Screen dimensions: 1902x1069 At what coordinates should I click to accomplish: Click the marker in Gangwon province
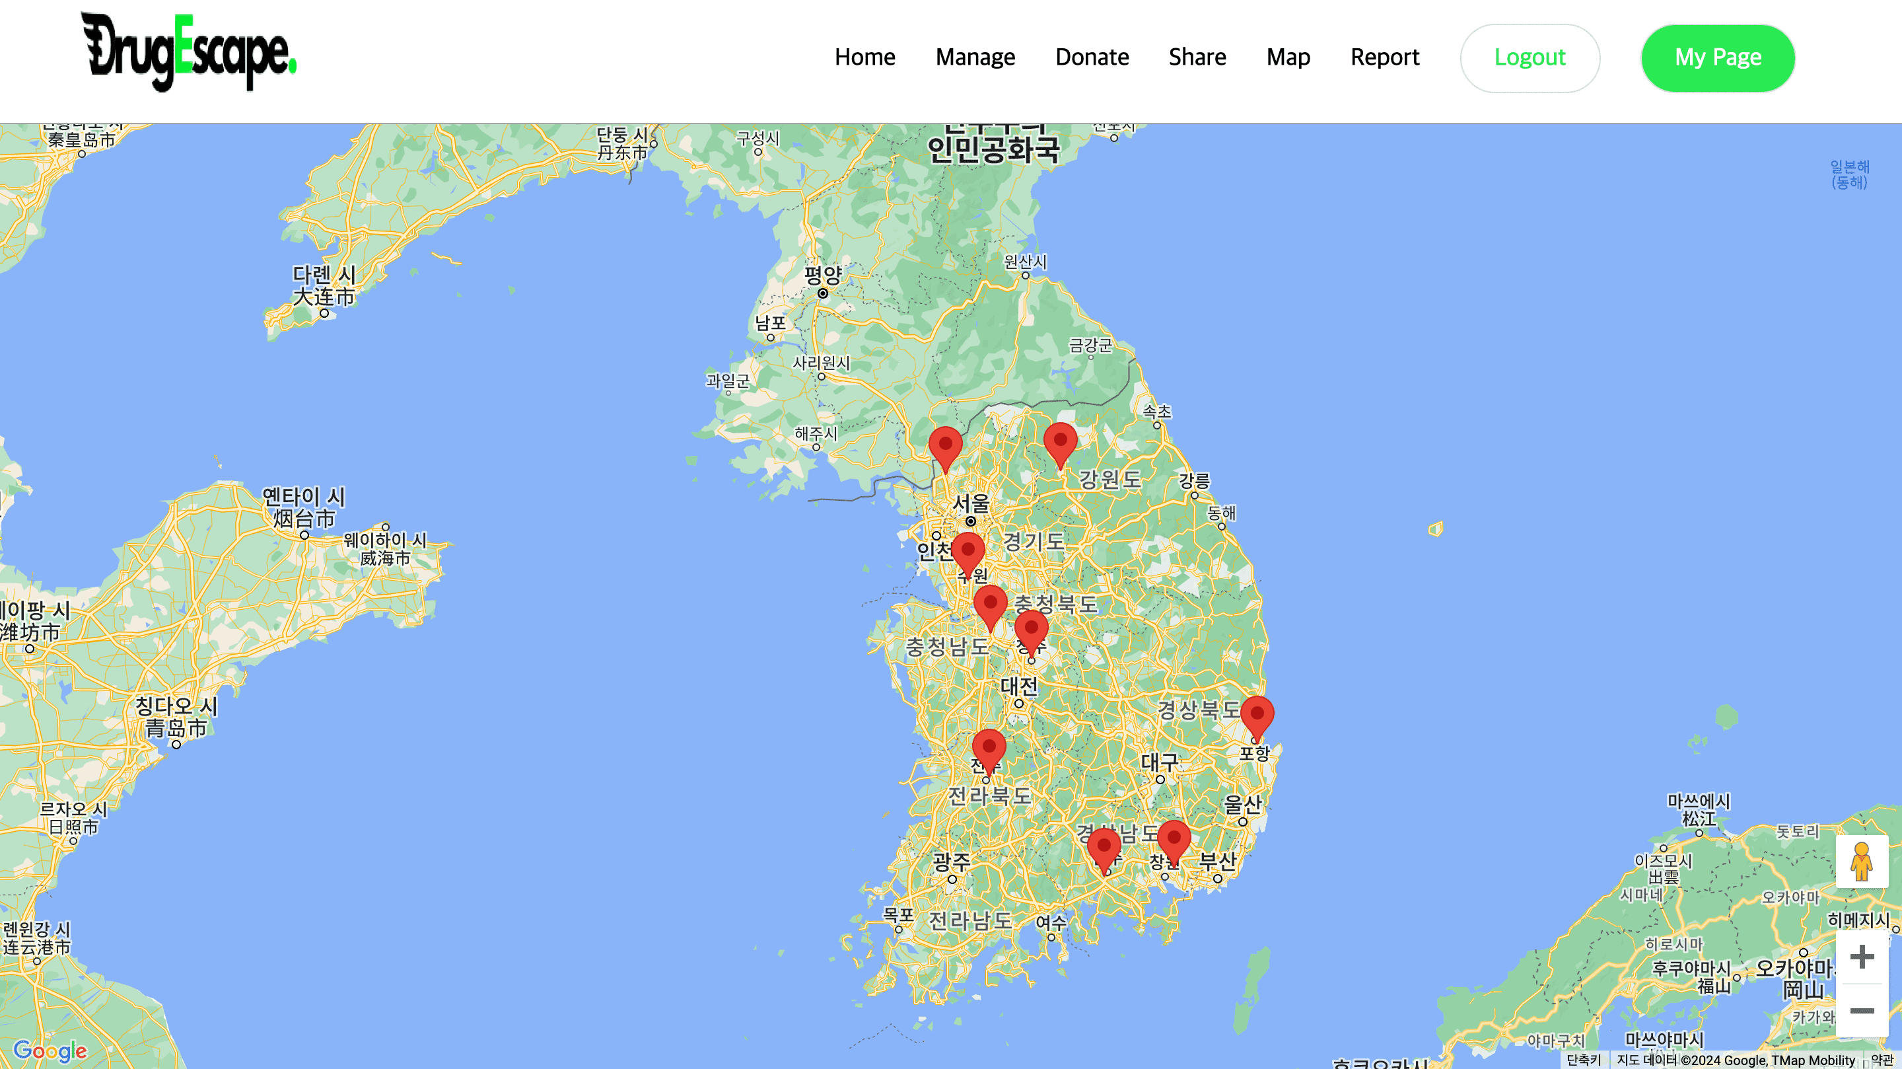point(1060,445)
